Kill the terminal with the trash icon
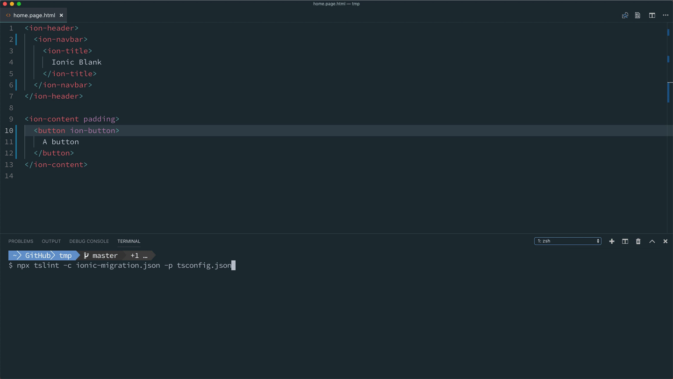The height and width of the screenshot is (379, 673). 638,241
